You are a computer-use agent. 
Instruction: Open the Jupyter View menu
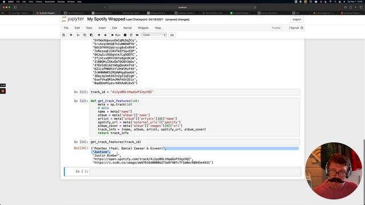89,28
